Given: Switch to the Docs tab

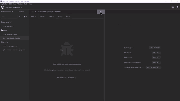Looking at the screenshot, I should (x=68, y=16).
